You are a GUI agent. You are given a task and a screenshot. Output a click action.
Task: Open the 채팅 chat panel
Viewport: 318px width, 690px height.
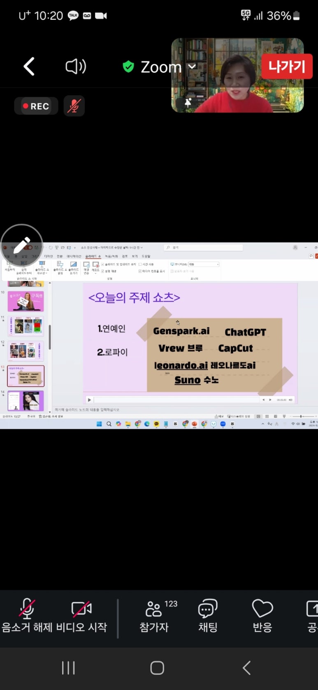[x=208, y=616]
